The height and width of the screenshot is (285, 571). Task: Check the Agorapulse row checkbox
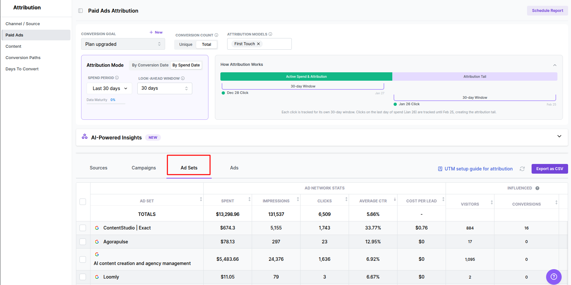pos(83,242)
